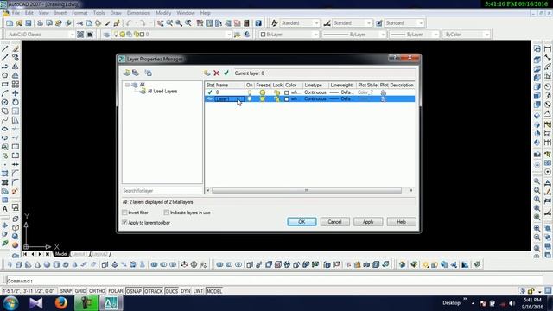Toggle ORTHO mode in status bar
This screenshot has width=553, height=311.
(97, 291)
